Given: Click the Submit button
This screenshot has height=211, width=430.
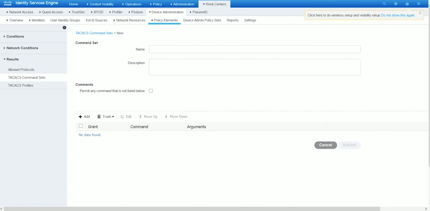Looking at the screenshot, I should 349,145.
